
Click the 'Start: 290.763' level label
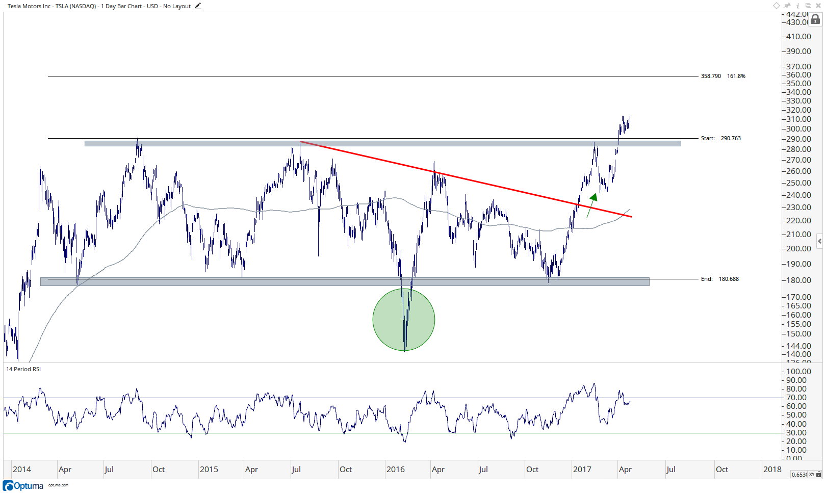pyautogui.click(x=721, y=138)
